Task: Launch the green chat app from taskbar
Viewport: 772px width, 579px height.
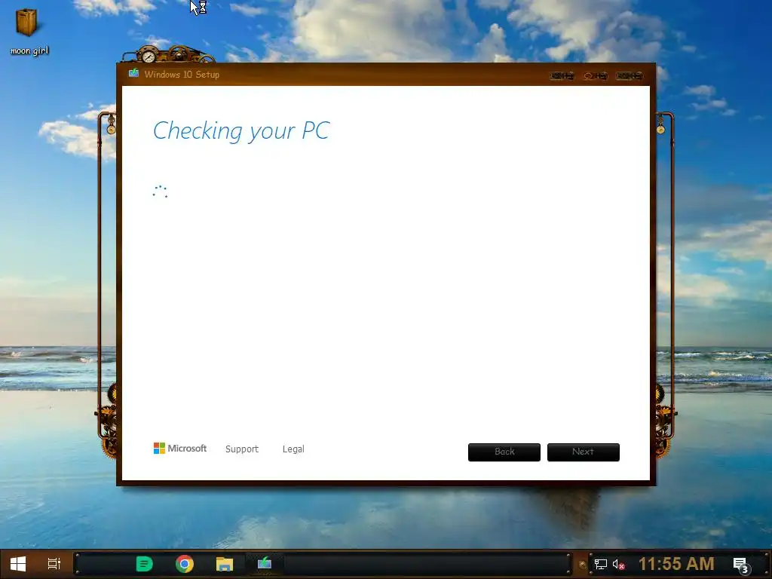Action: coord(144,564)
